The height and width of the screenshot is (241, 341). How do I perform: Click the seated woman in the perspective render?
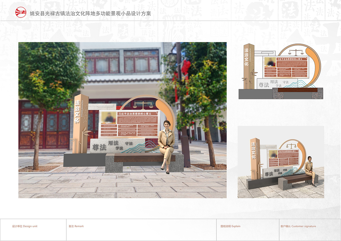coord(310,171)
